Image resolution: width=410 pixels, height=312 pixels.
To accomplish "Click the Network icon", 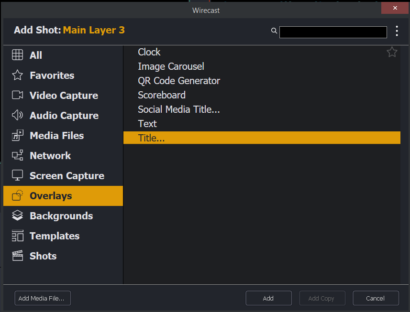I will 18,155.
